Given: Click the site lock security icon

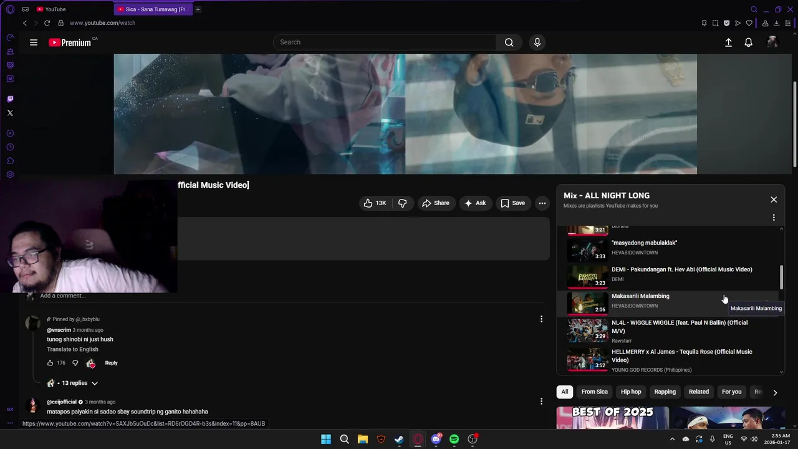Looking at the screenshot, I should tap(60, 23).
